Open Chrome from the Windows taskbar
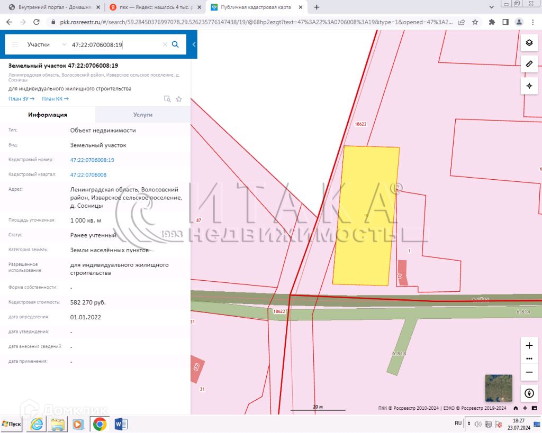 99,423
